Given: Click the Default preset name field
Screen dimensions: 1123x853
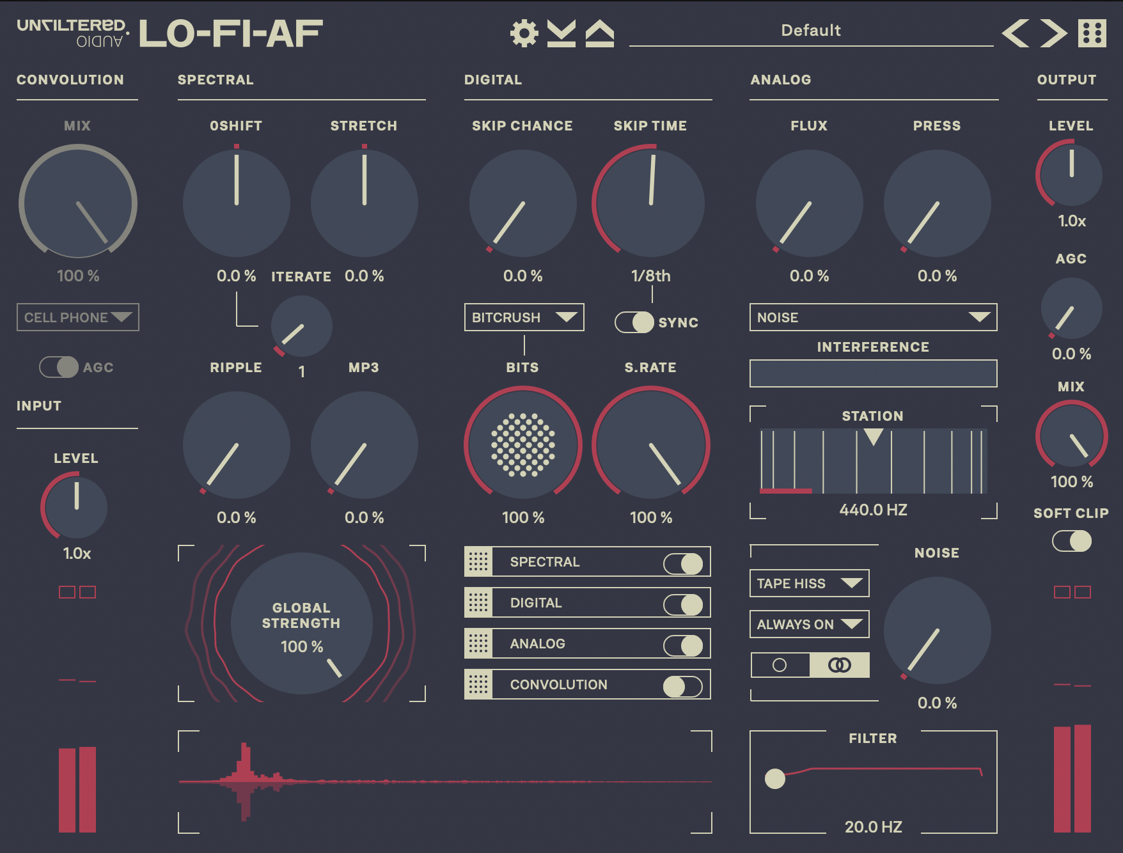Looking at the screenshot, I should point(811,31).
